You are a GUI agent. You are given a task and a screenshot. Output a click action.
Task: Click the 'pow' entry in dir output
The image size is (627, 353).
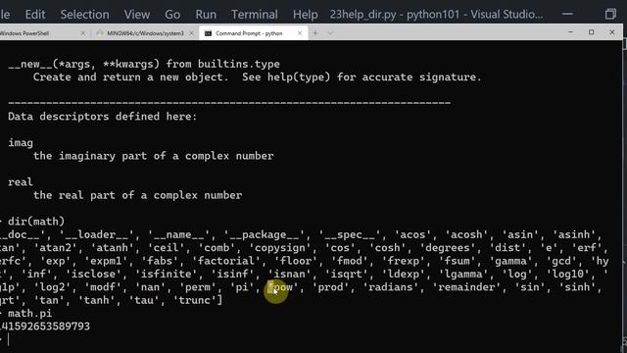click(283, 287)
